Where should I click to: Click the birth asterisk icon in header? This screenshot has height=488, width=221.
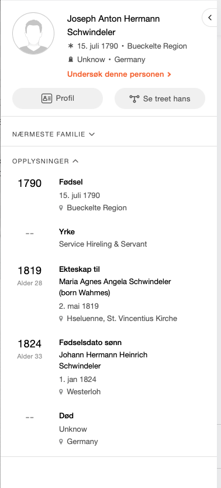click(71, 46)
